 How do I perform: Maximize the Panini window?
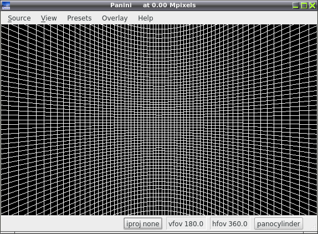click(x=304, y=6)
